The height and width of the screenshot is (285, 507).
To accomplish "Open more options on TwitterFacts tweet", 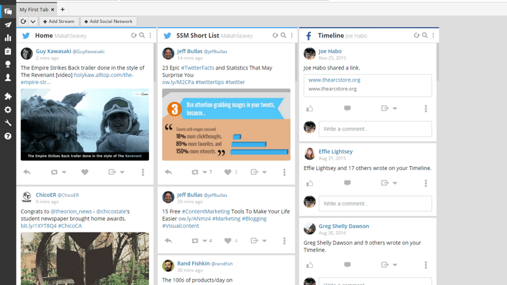I will [285, 172].
